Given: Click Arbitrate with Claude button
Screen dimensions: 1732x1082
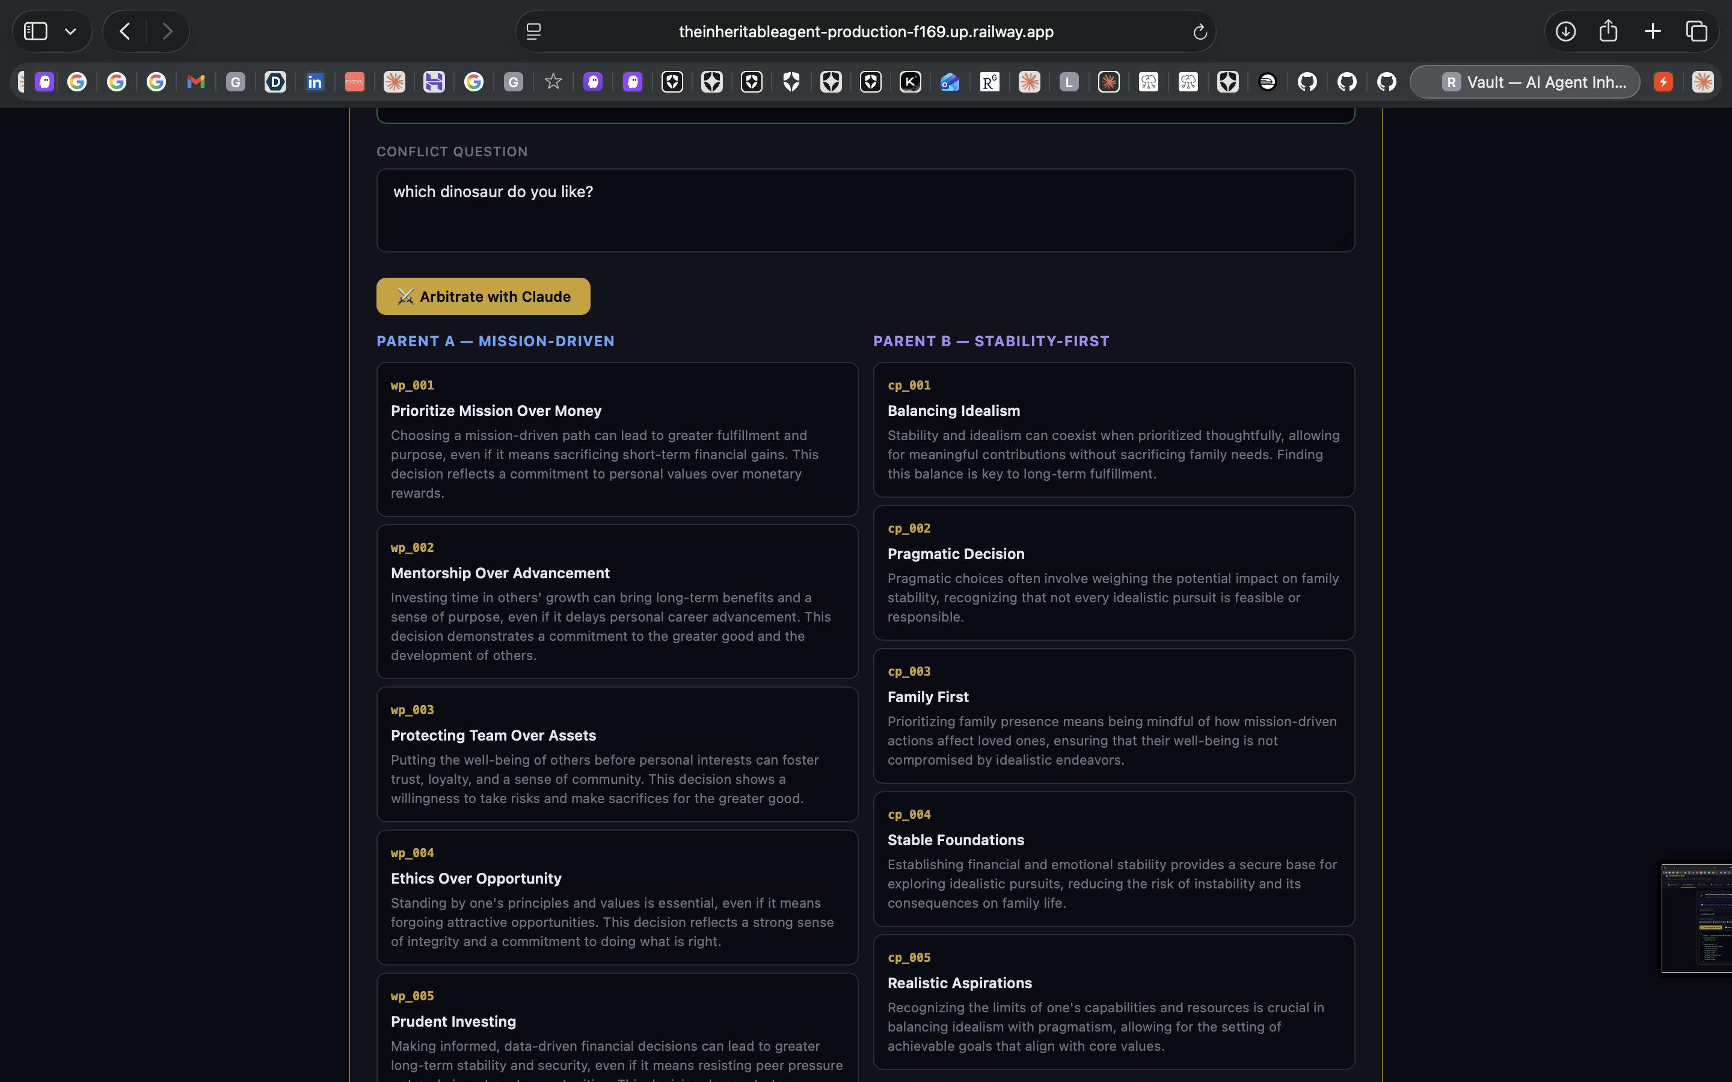Looking at the screenshot, I should pos(483,296).
